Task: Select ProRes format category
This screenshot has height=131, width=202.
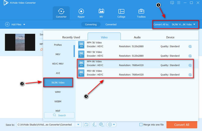Action: coord(58,45)
